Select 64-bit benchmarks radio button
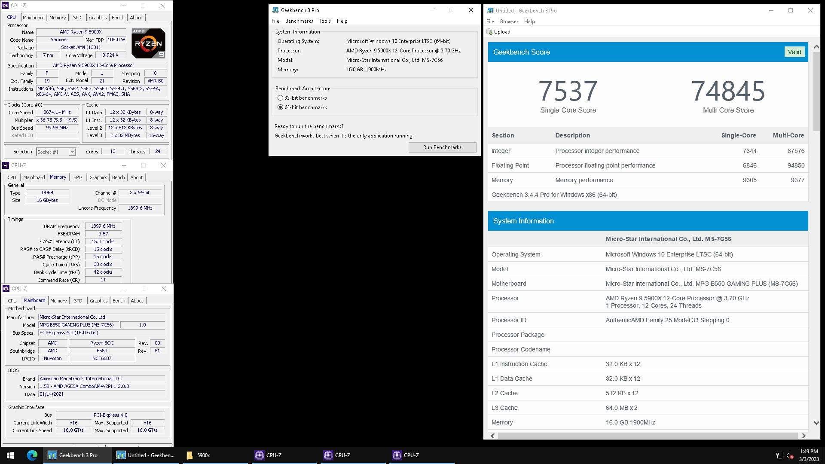 tap(280, 107)
